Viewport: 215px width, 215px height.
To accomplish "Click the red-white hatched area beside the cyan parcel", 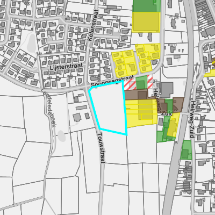I will pos(130,84).
